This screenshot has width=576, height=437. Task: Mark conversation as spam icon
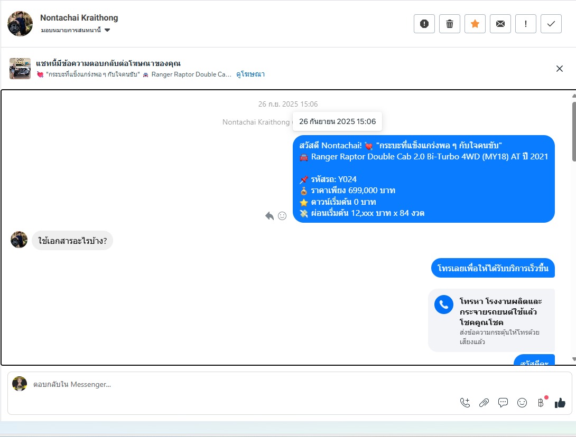point(424,24)
